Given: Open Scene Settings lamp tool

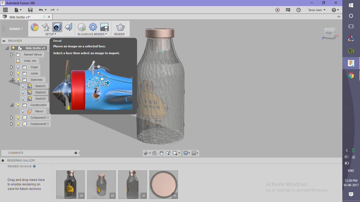Looking at the screenshot, I should [x=46, y=27].
